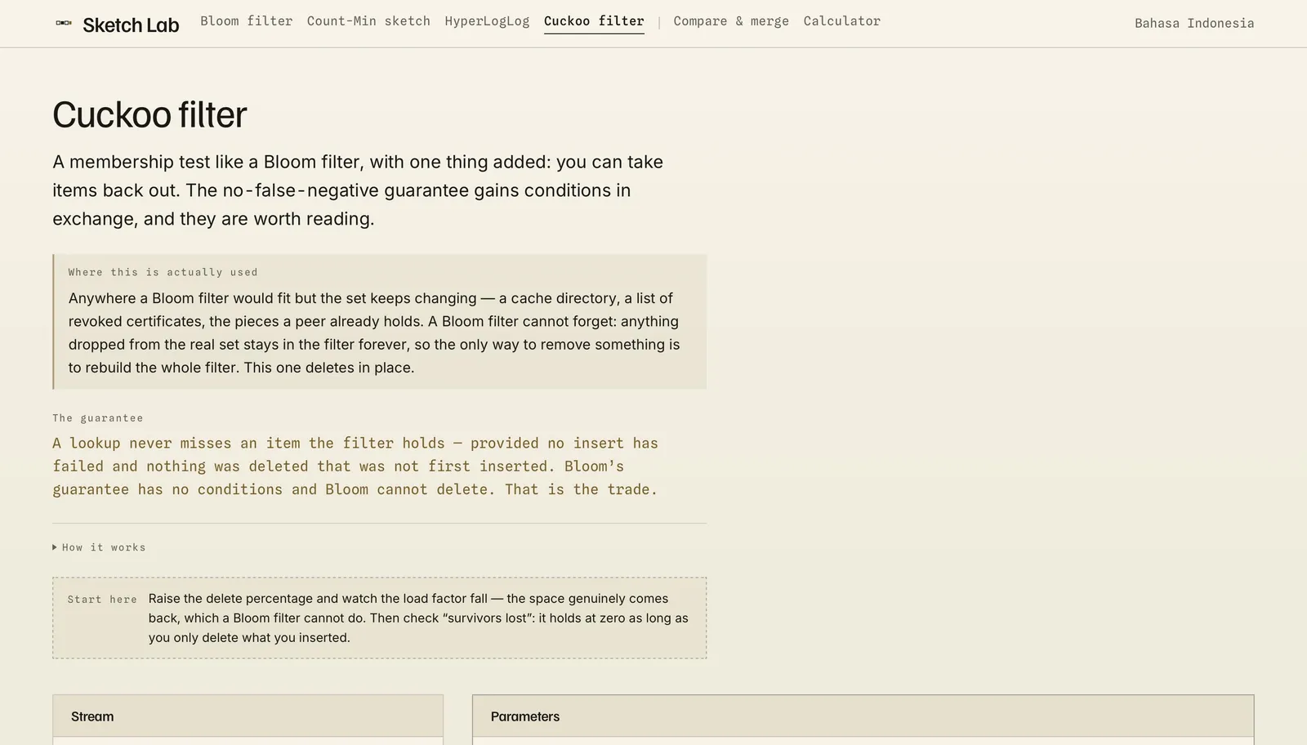This screenshot has height=745, width=1307.
Task: Click the Start here tip label
Action: [x=102, y=600]
